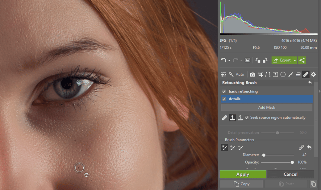The width and height of the screenshot is (321, 190).
Task: Click the histogram graph
Action: click(269, 18)
